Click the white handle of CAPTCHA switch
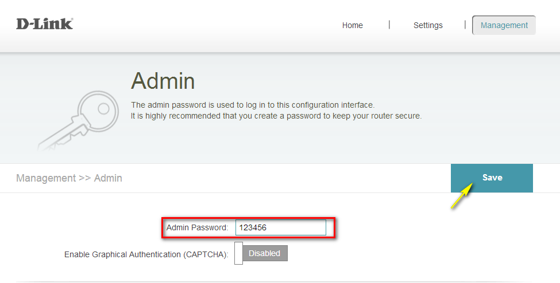The image size is (560, 283). (x=238, y=254)
